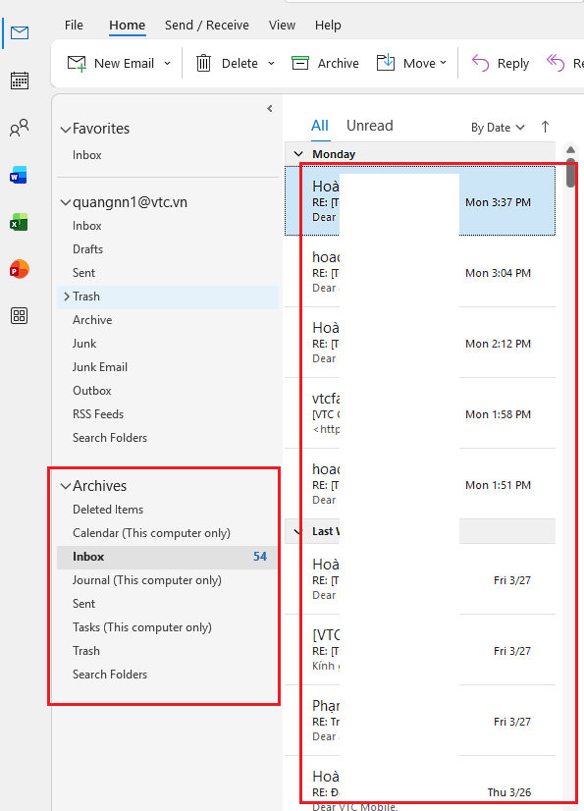The width and height of the screenshot is (584, 811).
Task: Select the email dated Thu 3/26
Action: [420, 784]
